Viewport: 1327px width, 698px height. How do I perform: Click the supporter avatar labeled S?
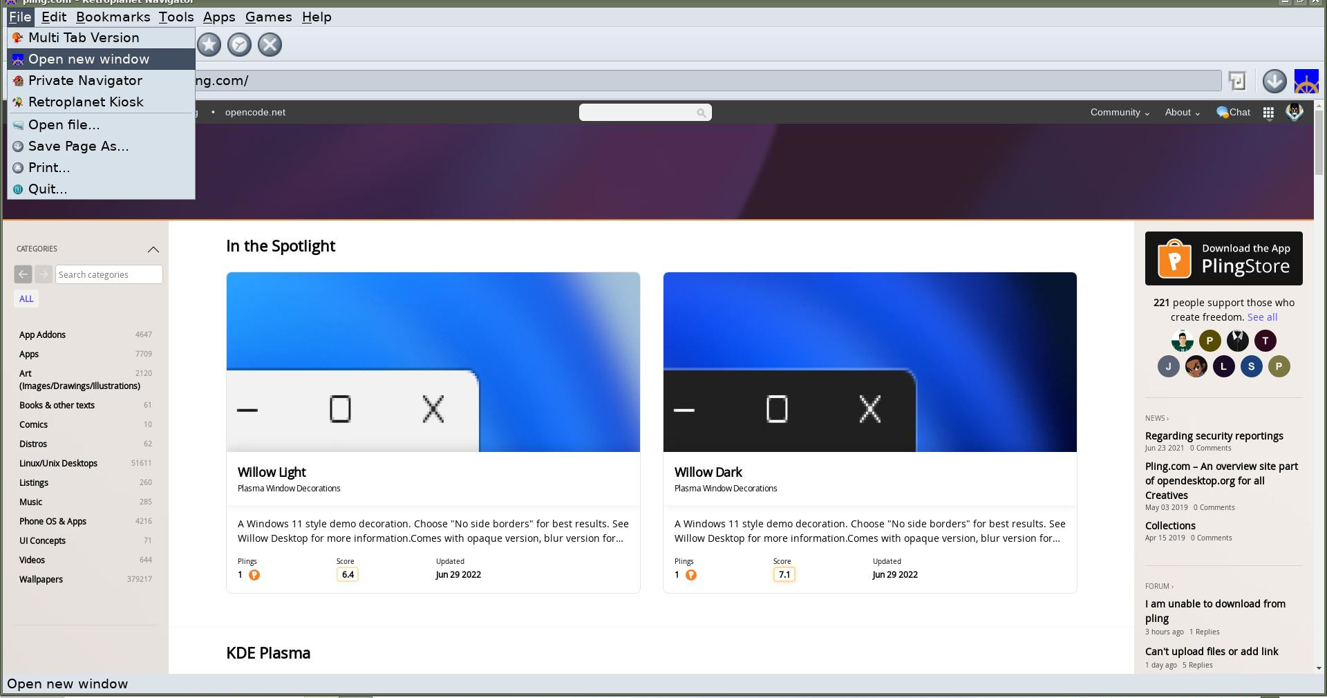(1252, 366)
